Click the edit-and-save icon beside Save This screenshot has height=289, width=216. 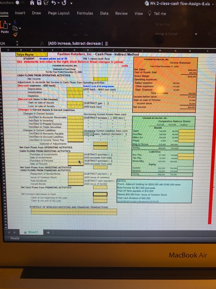tap(46, 3)
